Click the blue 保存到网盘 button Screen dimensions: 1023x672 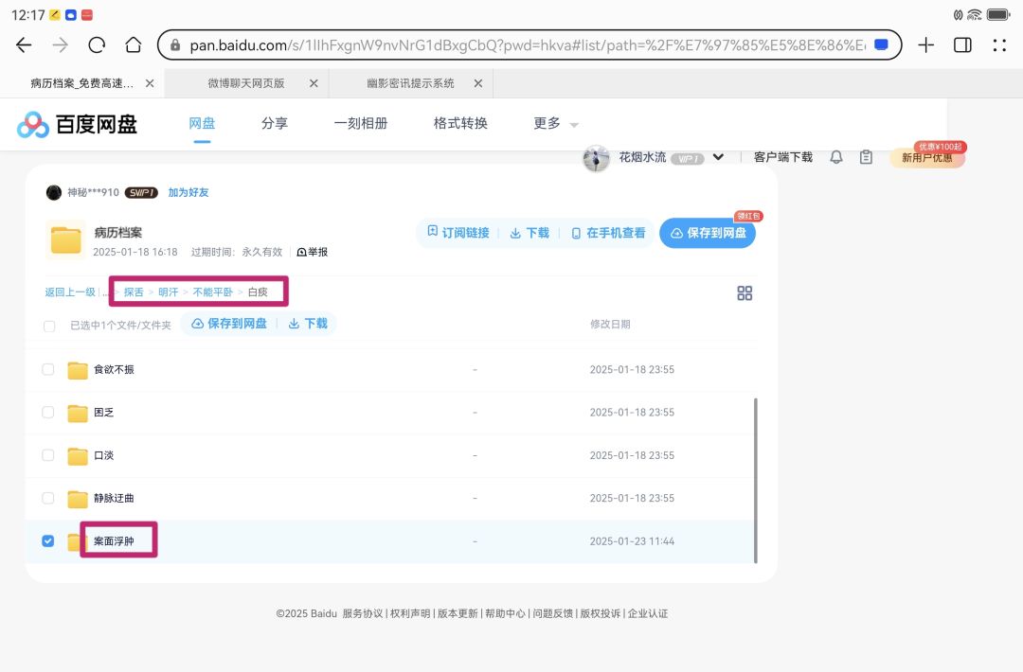[708, 233]
